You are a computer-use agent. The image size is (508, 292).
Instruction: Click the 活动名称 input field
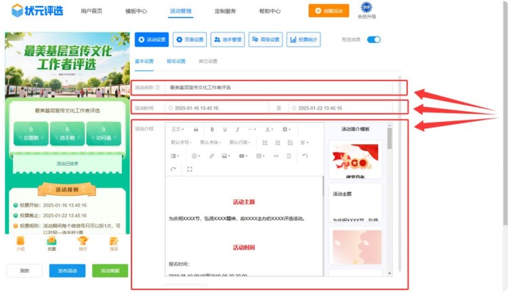284,87
